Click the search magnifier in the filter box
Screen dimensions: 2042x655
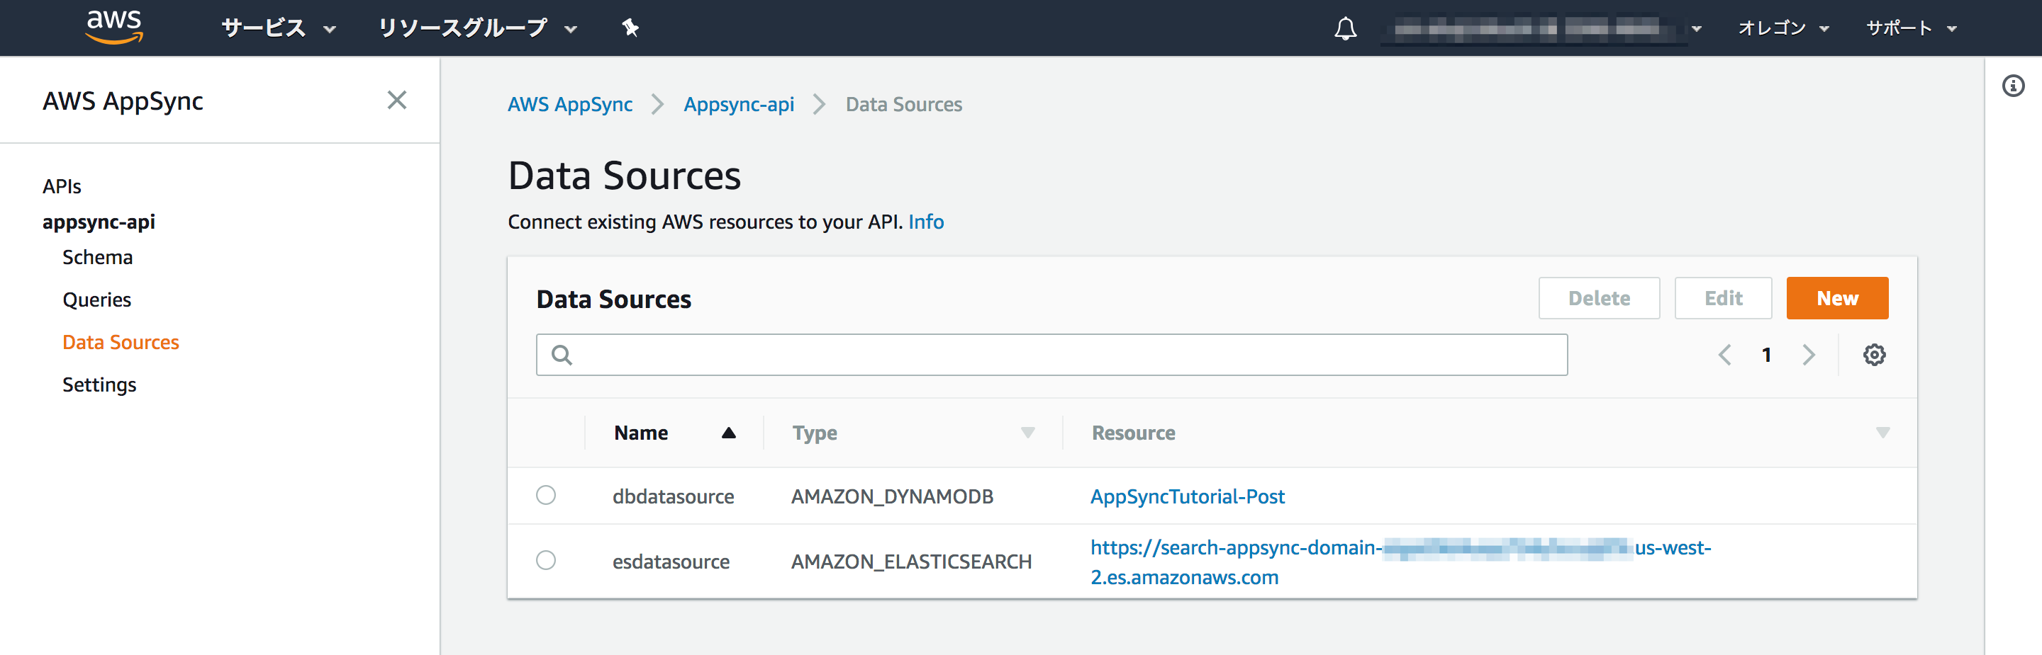click(x=562, y=354)
